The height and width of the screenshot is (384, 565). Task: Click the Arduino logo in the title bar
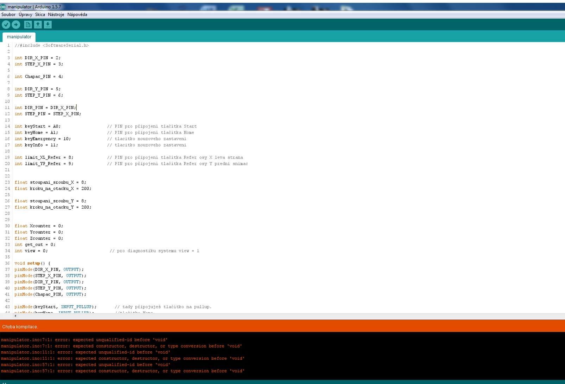click(3, 7)
